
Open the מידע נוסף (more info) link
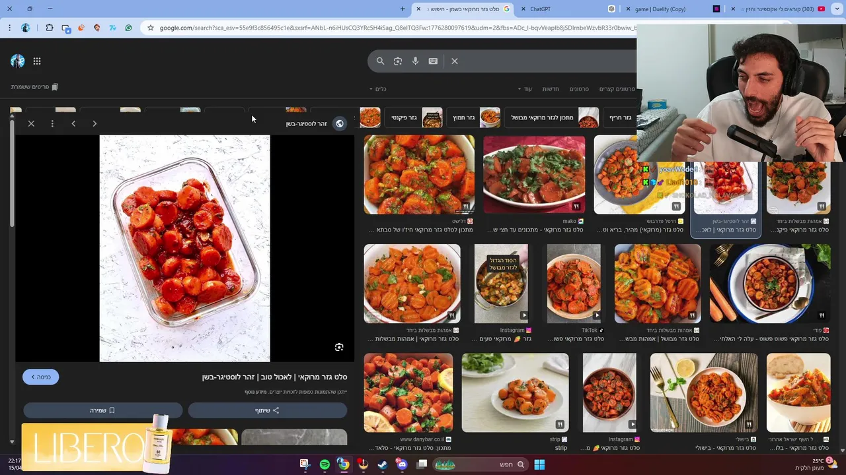(255, 392)
